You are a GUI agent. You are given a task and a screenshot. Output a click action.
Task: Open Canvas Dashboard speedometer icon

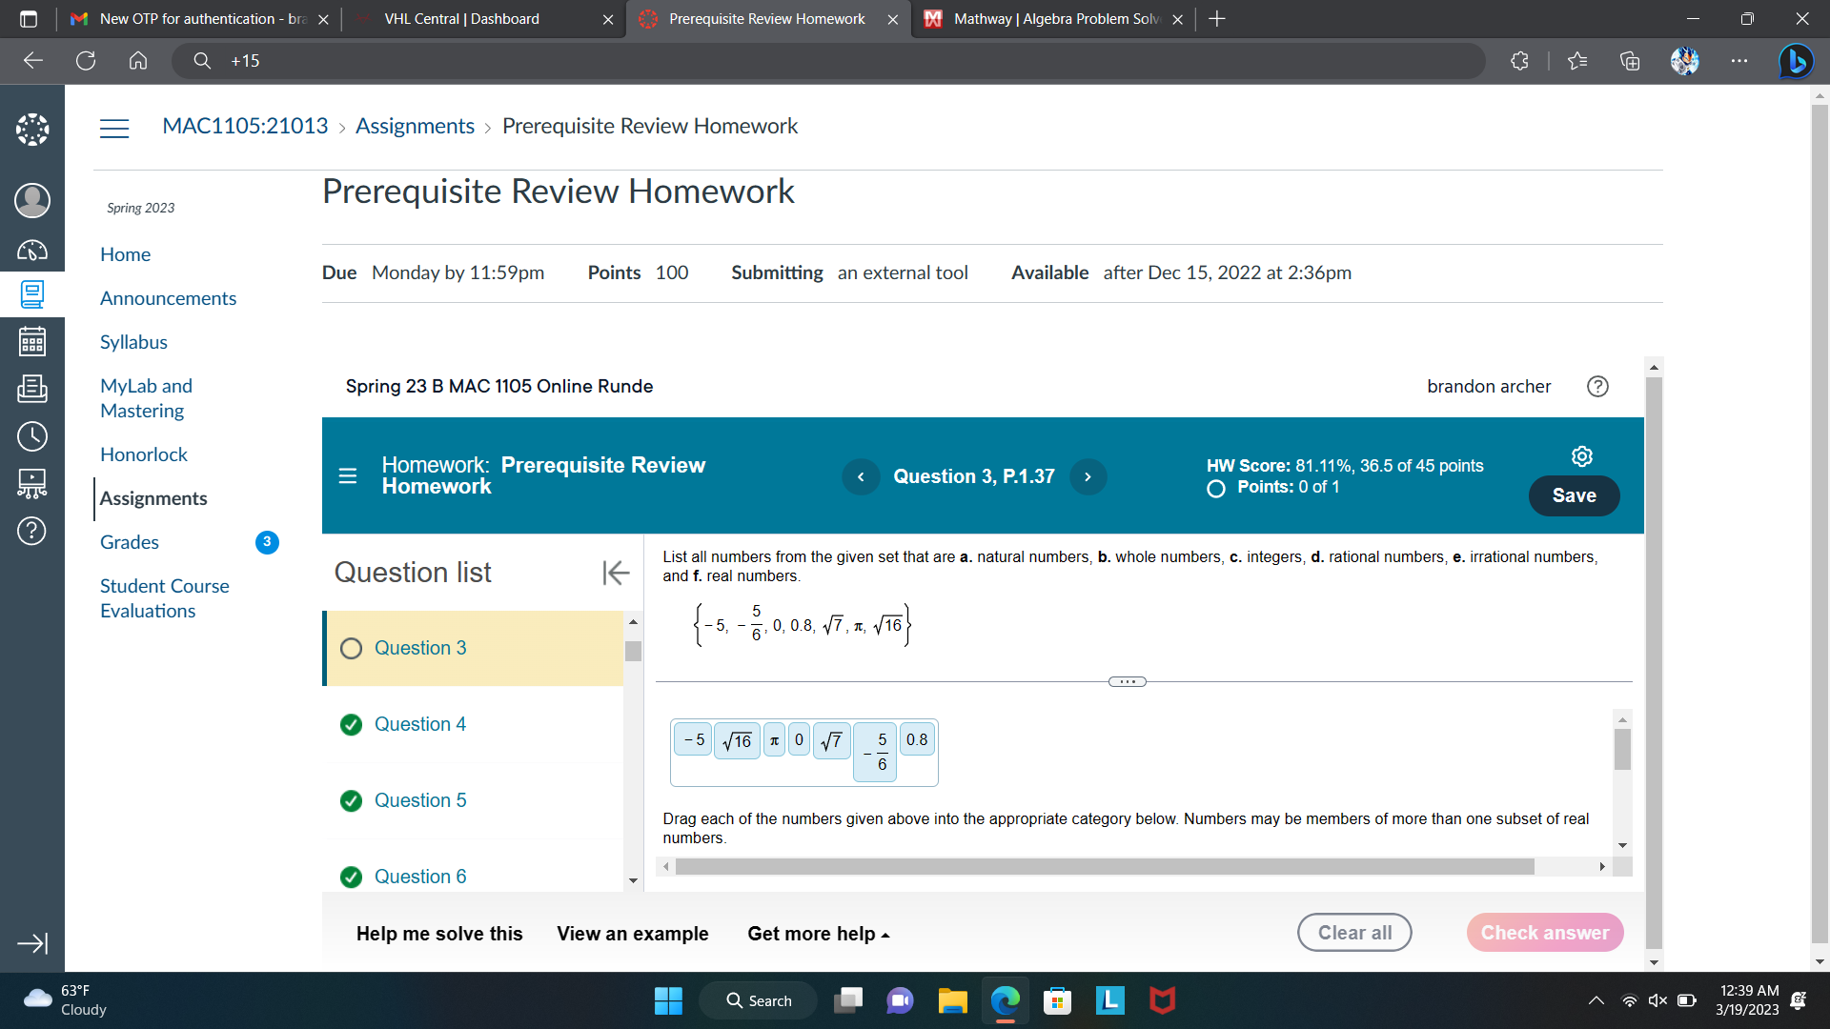(x=32, y=251)
